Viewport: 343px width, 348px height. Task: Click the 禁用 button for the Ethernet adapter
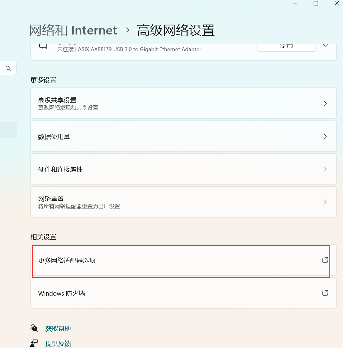pos(286,45)
